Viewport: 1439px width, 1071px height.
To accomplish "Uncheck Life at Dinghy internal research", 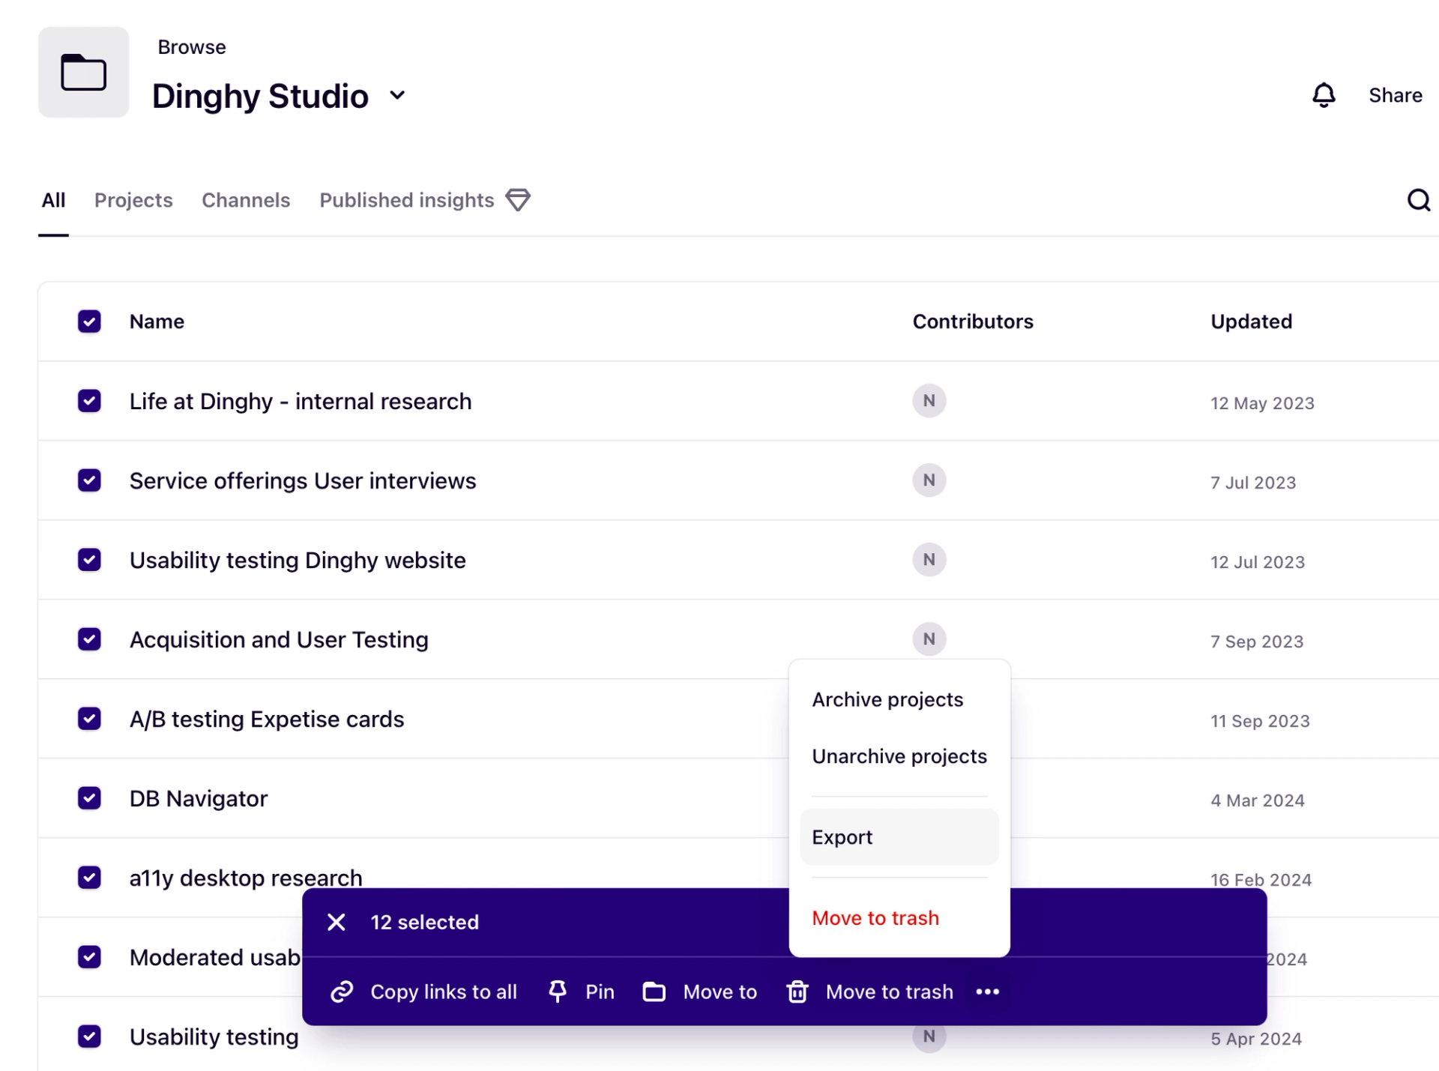I will pyautogui.click(x=89, y=401).
